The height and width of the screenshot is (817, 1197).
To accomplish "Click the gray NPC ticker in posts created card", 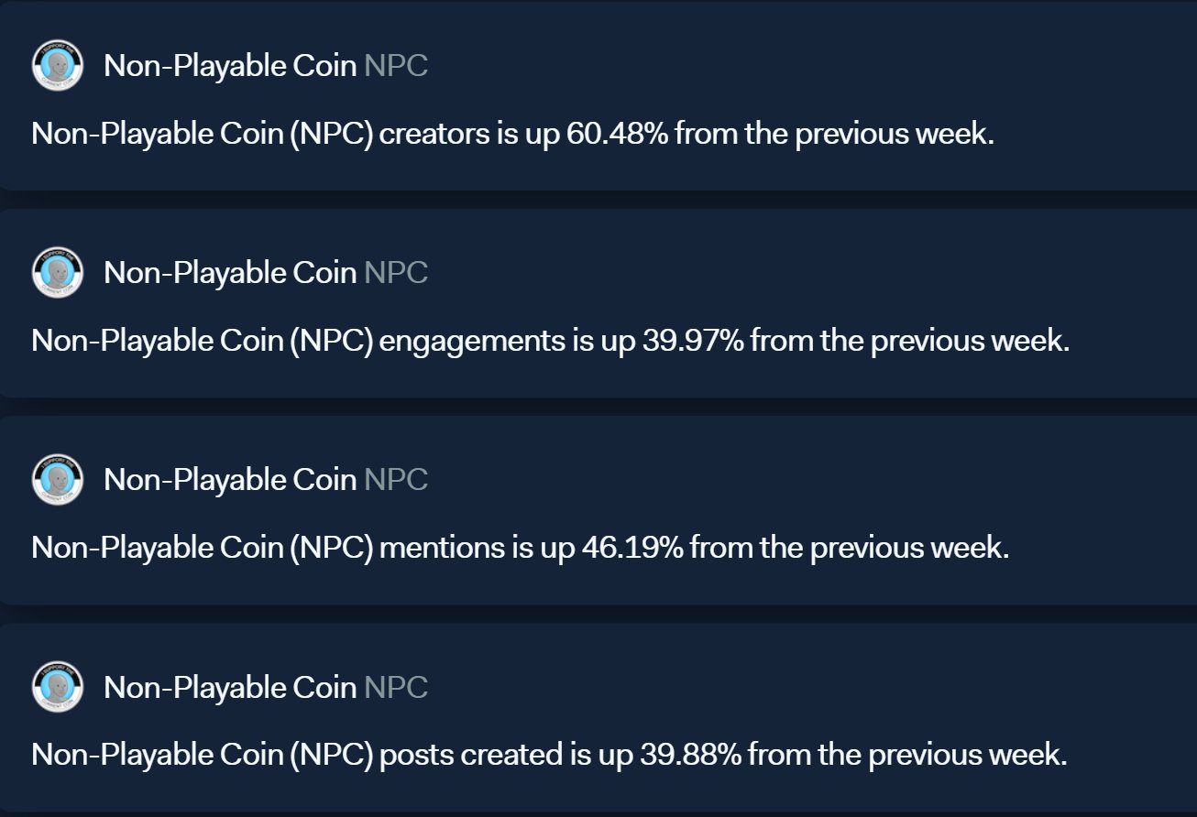I will click(x=396, y=688).
